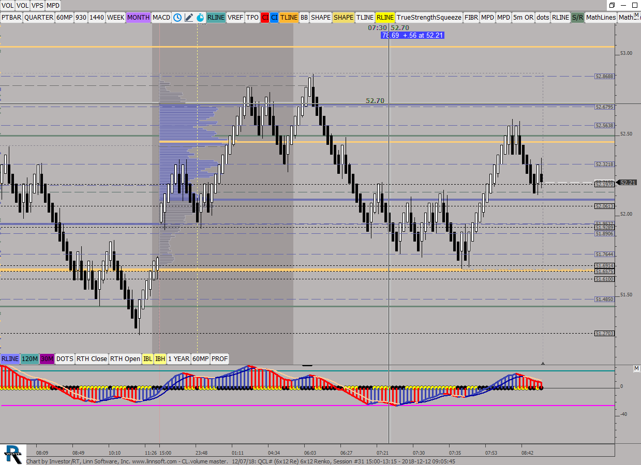This screenshot has width=641, height=465.
Task: Click the red CI button
Action: pos(265,18)
